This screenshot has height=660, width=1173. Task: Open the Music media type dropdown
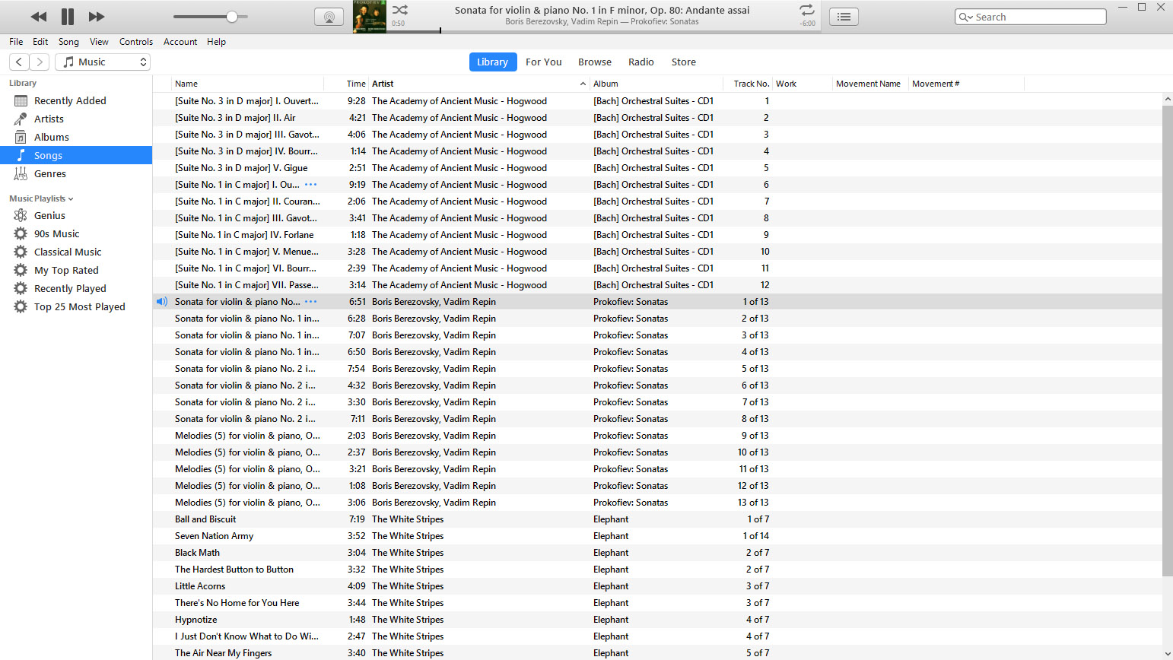pos(103,62)
